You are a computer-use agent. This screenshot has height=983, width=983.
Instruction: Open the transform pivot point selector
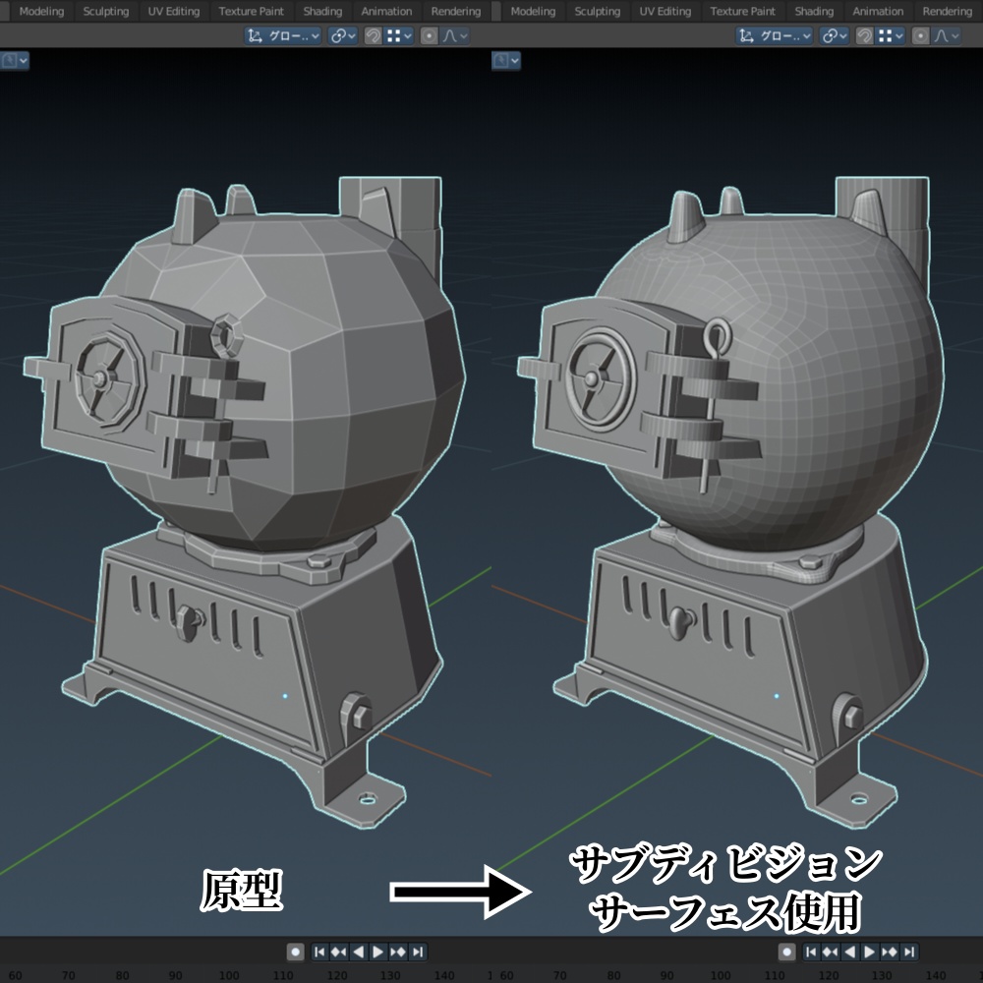340,34
